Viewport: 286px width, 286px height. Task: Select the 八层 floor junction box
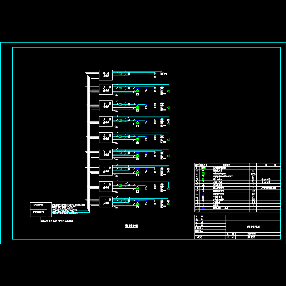pos(106,89)
